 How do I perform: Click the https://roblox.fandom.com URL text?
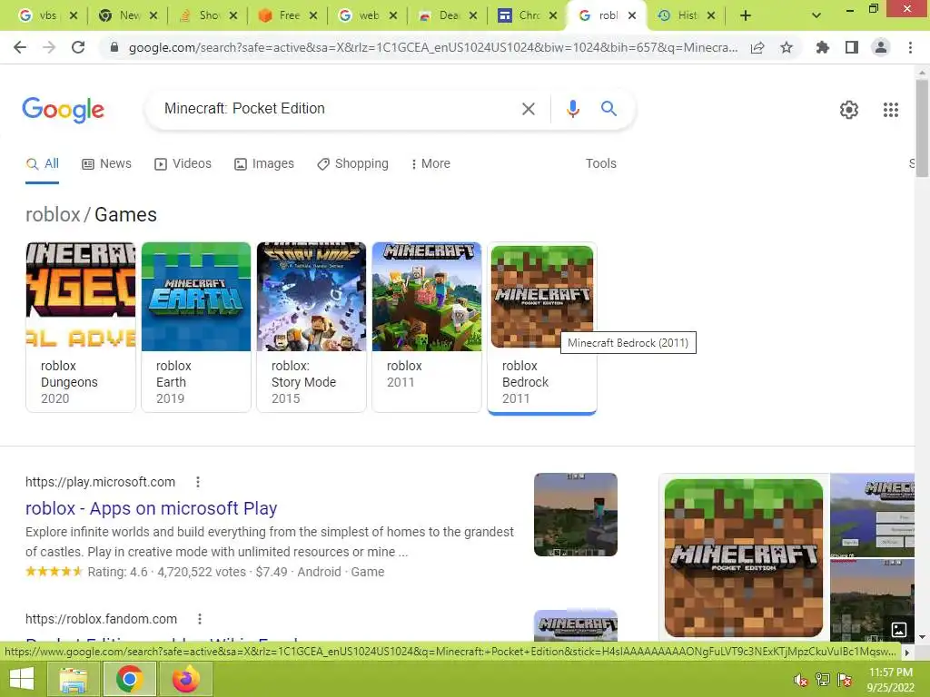102,619
